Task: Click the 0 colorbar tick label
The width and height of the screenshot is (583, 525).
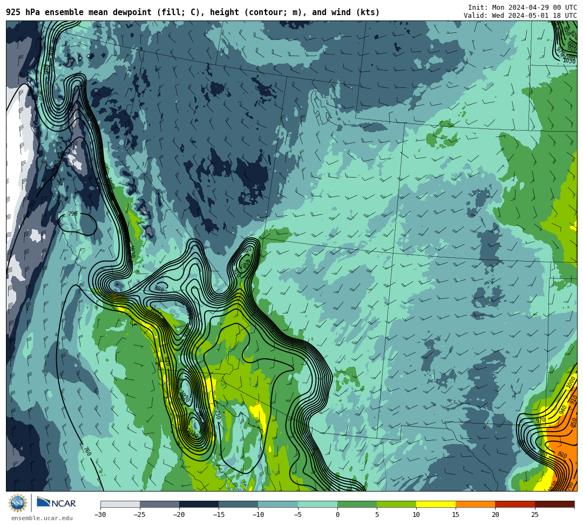Action: [337, 515]
